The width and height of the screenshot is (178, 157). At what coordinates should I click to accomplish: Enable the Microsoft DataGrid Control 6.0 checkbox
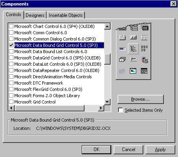click(11, 58)
